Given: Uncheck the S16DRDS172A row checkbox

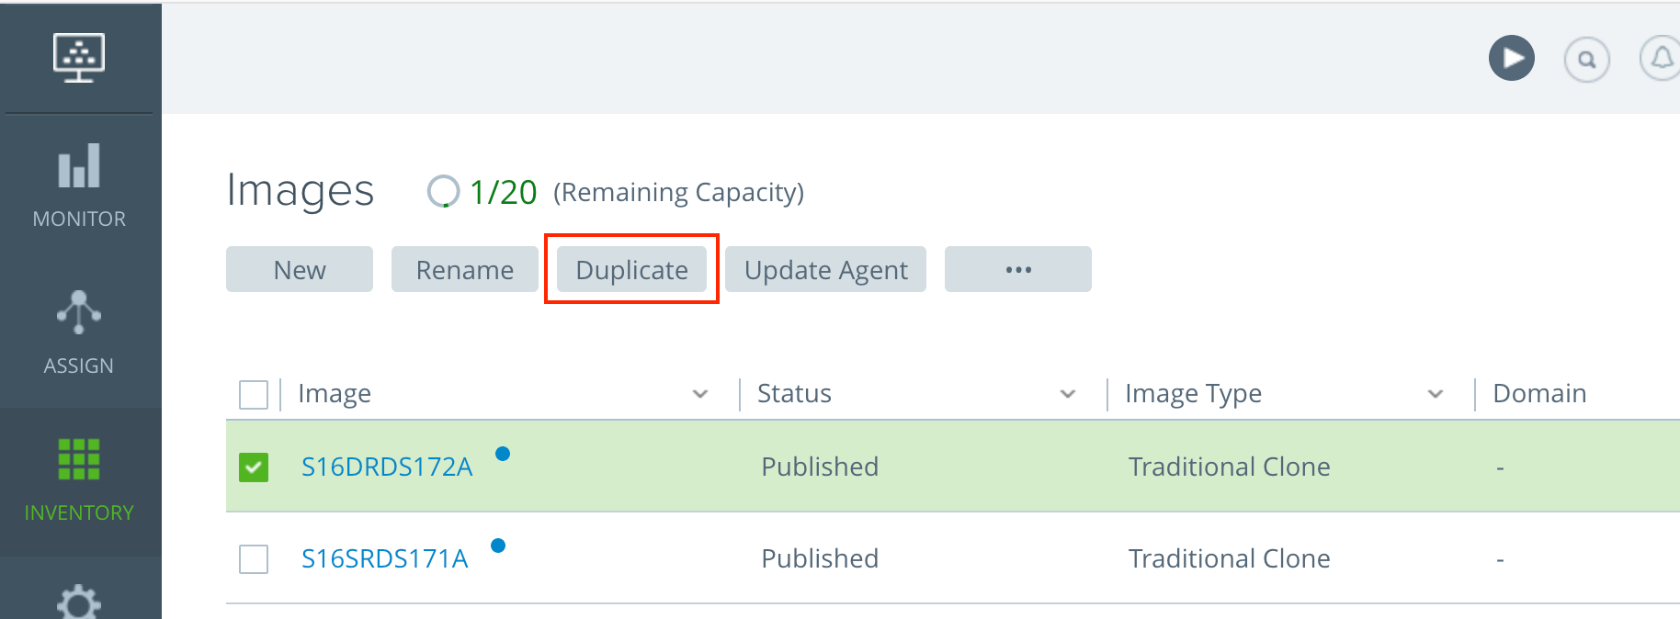Looking at the screenshot, I should point(254,466).
